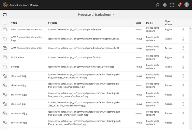The image size is (192, 130).
Task: Click the drag handle for the Settings row
Action: (x=183, y=67)
